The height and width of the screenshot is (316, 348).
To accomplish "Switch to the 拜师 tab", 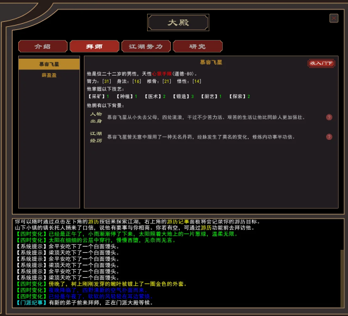I will pos(95,46).
